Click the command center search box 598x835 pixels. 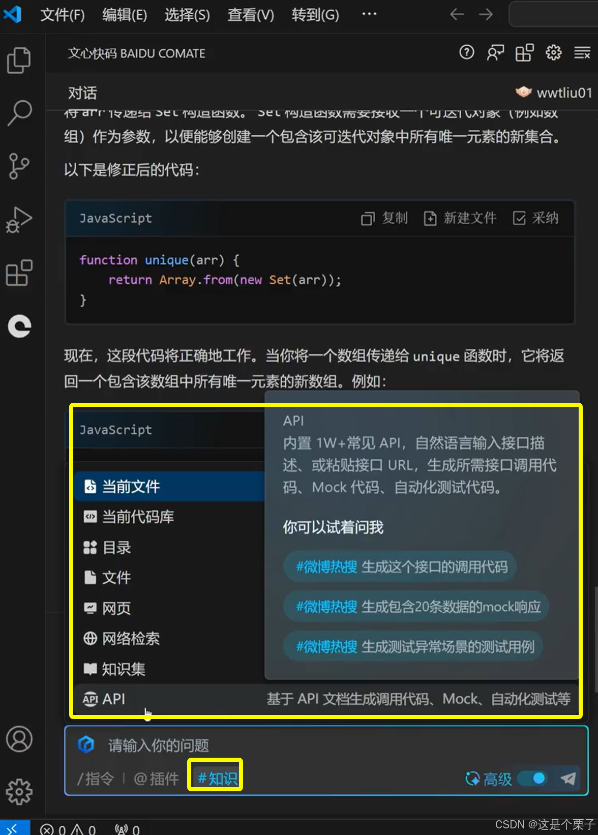(553, 14)
